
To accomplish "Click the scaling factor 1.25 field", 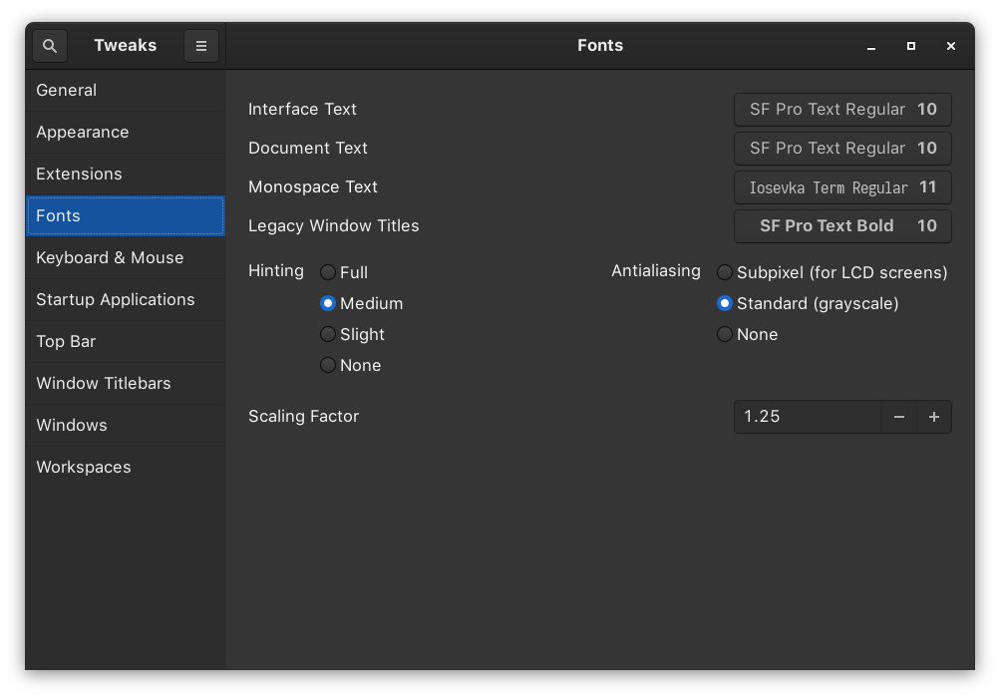I will point(808,417).
